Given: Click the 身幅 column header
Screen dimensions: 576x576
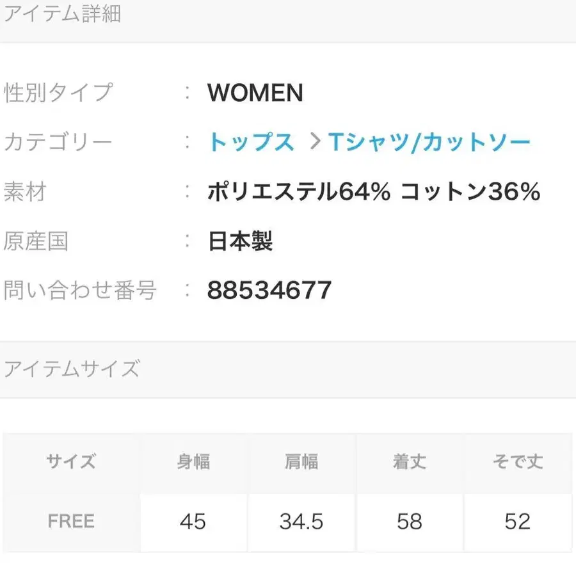Looking at the screenshot, I should coord(193,462).
